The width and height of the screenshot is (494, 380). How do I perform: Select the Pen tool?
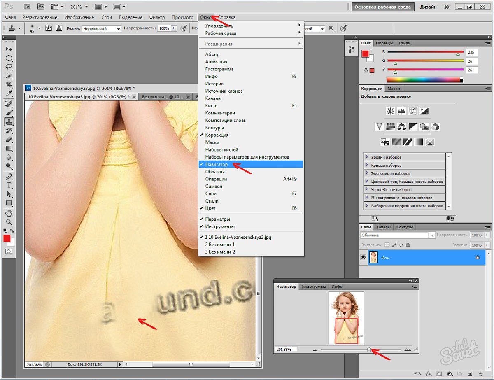tap(9, 176)
